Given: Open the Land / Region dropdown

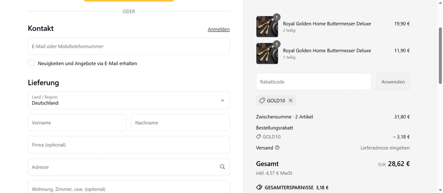Looking at the screenshot, I should pyautogui.click(x=129, y=100).
